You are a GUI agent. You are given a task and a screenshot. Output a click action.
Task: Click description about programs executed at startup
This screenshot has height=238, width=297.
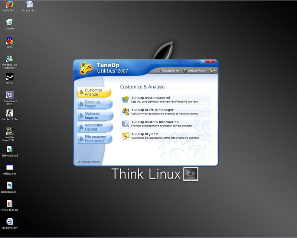coord(164,114)
